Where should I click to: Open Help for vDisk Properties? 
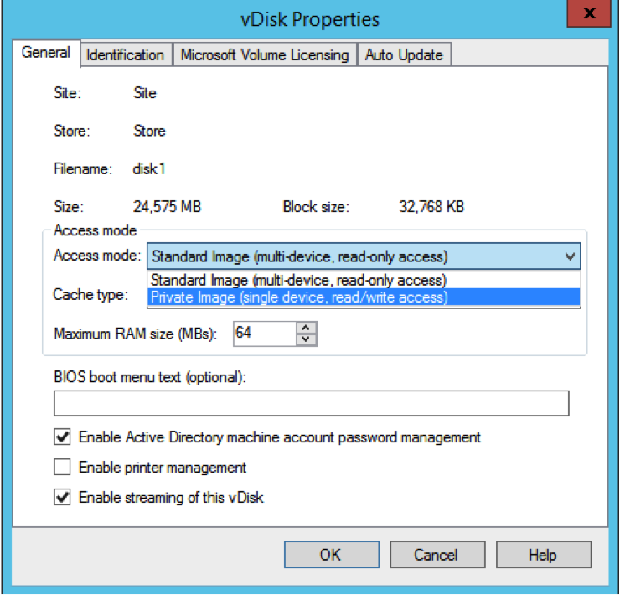tap(543, 554)
